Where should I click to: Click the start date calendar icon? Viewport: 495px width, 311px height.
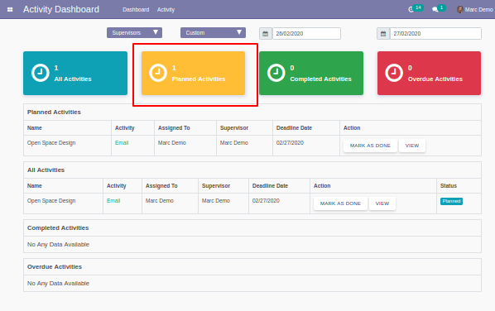(266, 34)
